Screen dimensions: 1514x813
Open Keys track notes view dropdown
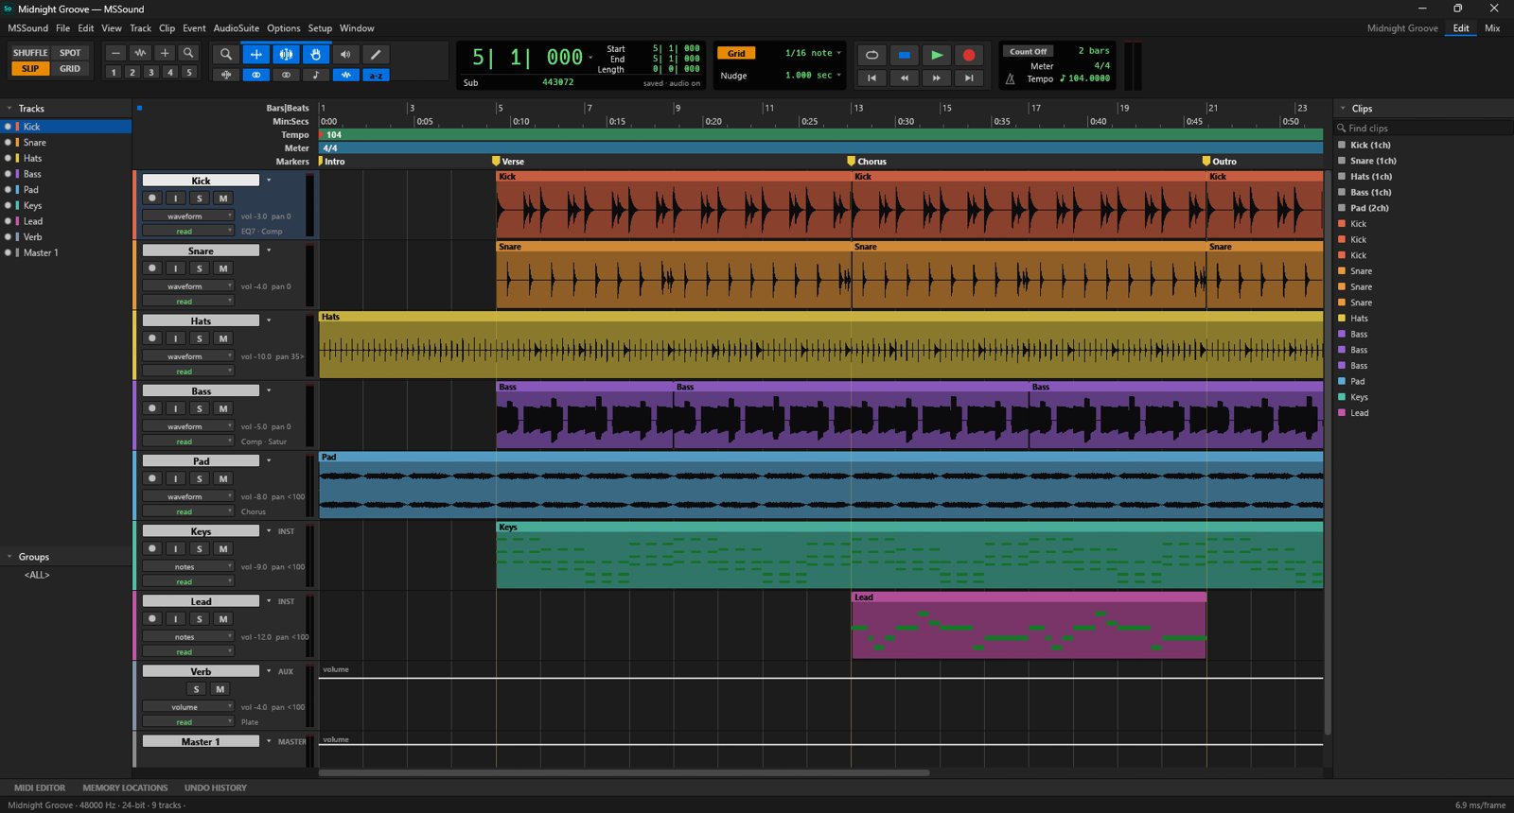(187, 566)
